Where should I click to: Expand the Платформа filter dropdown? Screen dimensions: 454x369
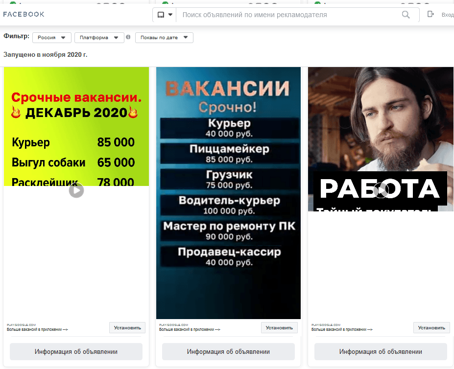(99, 38)
